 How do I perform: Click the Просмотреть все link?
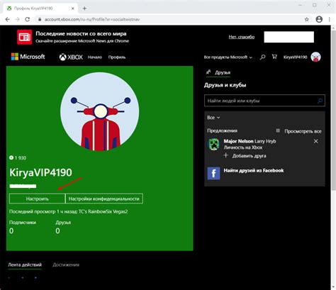pos(303,131)
